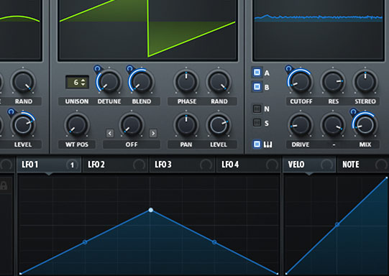The image size is (389, 276).
Task: Click the LFO 4 mod source handle
Action: coord(272,165)
